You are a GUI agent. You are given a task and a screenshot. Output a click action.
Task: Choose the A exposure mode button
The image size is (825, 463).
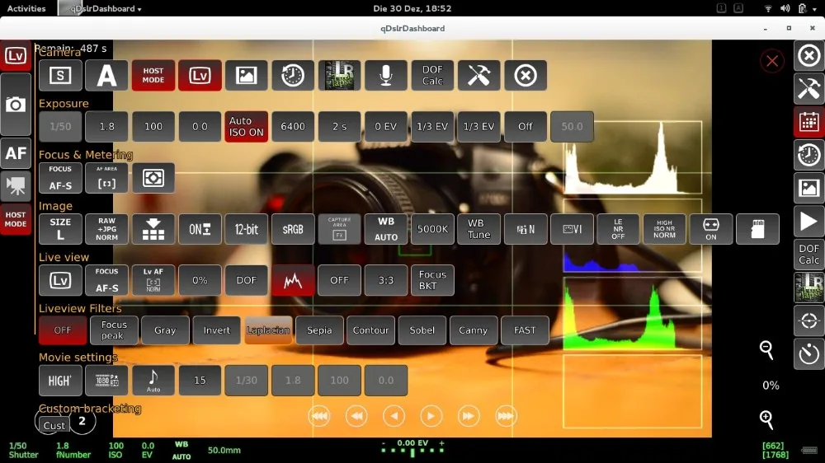pos(106,76)
